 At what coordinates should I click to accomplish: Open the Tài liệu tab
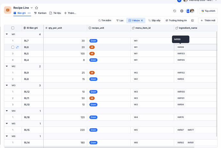tap(55, 13)
